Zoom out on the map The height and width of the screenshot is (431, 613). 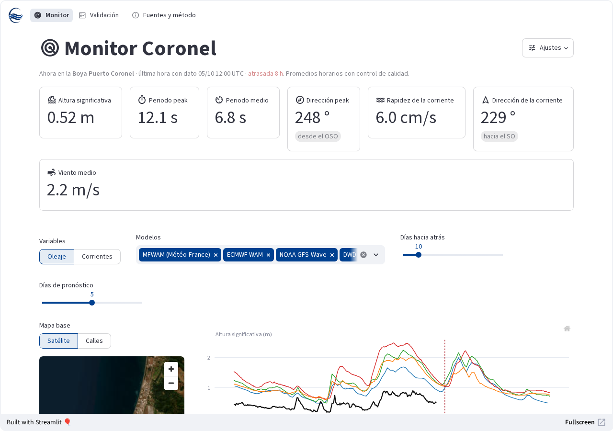click(x=171, y=383)
